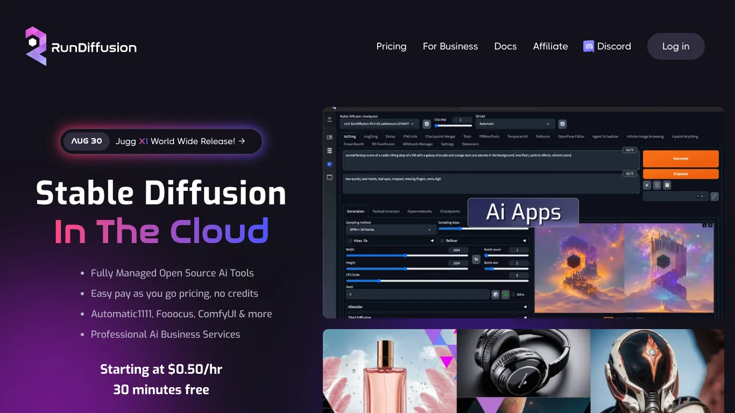The image size is (735, 413).
Task: Click the orange Generate button
Action: coord(681,159)
